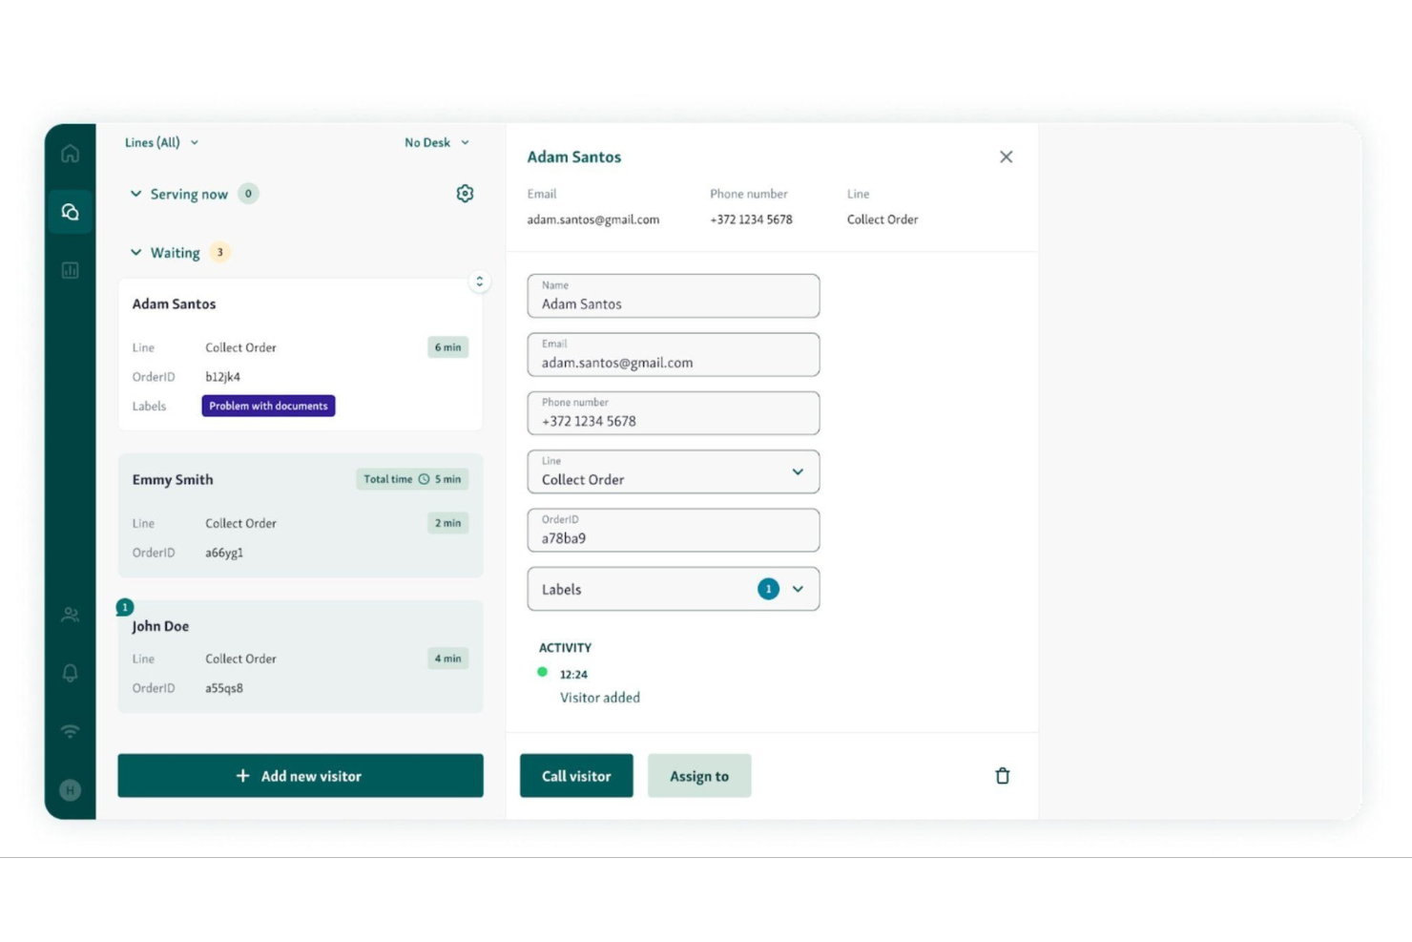Open the No Desk selector
This screenshot has height=942, width=1412.
pyautogui.click(x=435, y=142)
